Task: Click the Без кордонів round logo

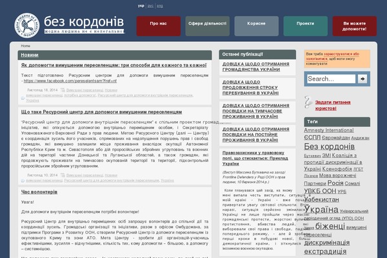Action: click(x=26, y=25)
